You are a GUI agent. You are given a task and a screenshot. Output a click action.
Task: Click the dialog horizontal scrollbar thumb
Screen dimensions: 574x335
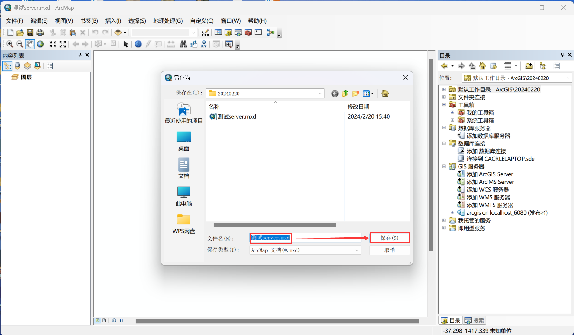point(275,225)
